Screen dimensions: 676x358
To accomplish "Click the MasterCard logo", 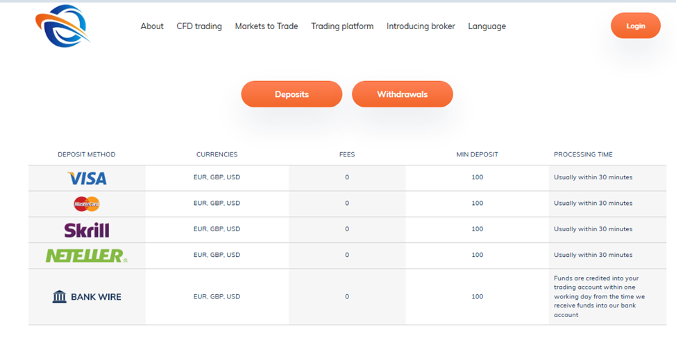I will 87,204.
